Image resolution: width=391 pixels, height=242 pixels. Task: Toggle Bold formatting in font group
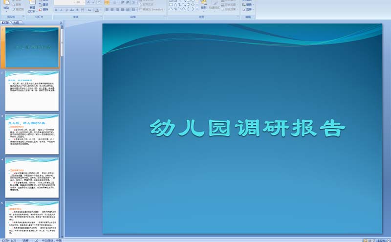[56, 9]
